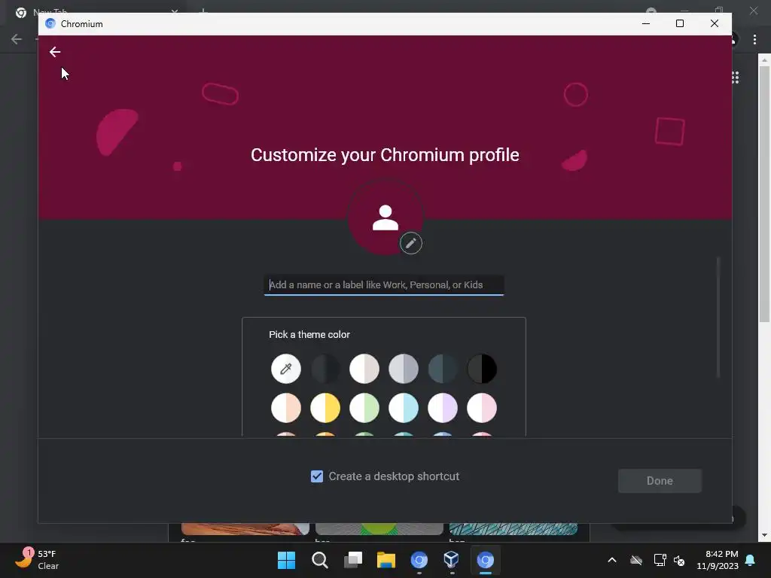Open the network status tray icon
The height and width of the screenshot is (578, 771).
pyautogui.click(x=660, y=560)
